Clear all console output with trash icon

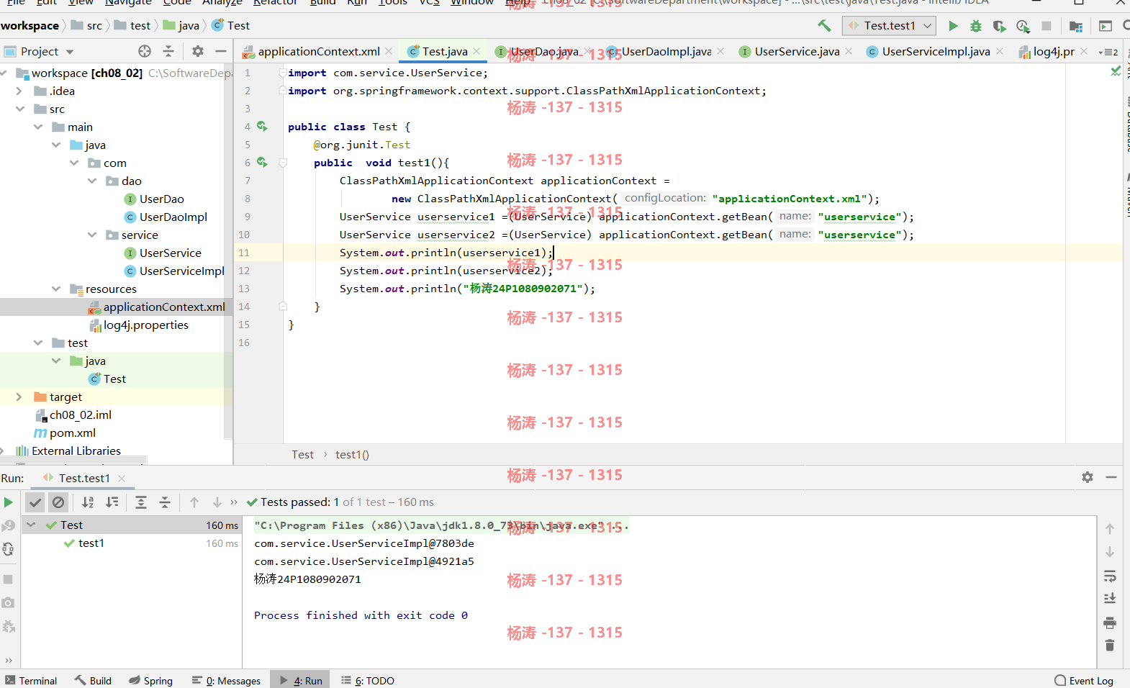pos(1110,646)
